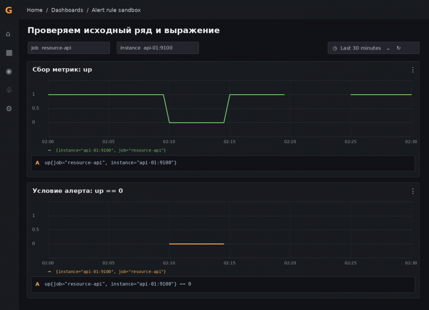Screen dimensions: 429x310
Task: Click 02:25 axis label in alert condition panel
Action: [x=350, y=263]
